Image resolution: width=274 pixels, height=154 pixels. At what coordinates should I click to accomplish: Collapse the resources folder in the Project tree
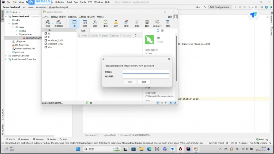[x=16, y=34]
